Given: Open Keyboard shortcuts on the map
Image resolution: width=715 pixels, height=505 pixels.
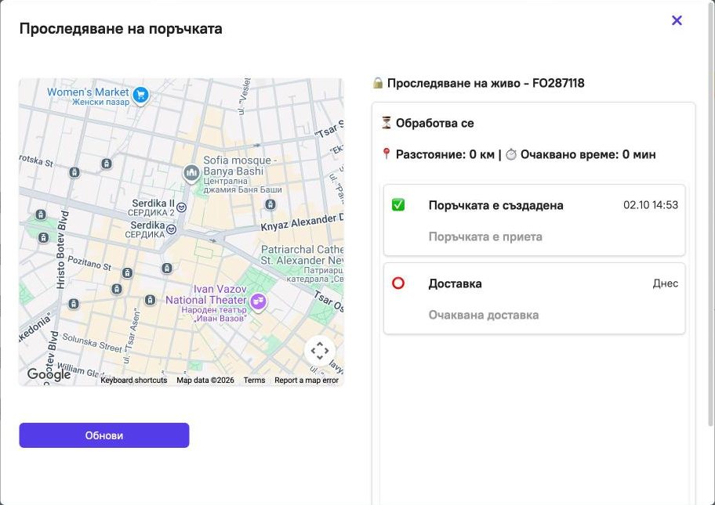Looking at the screenshot, I should [133, 381].
